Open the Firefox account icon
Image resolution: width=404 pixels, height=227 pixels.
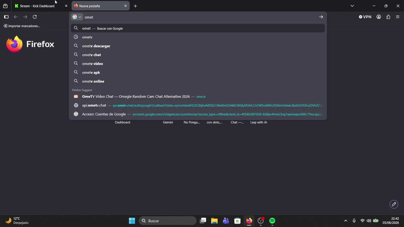379,17
